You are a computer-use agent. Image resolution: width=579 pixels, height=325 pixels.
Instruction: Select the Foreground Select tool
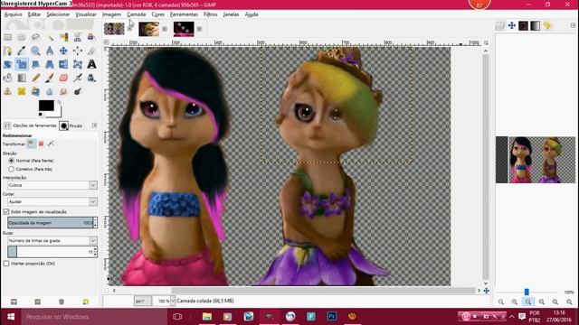[91, 37]
